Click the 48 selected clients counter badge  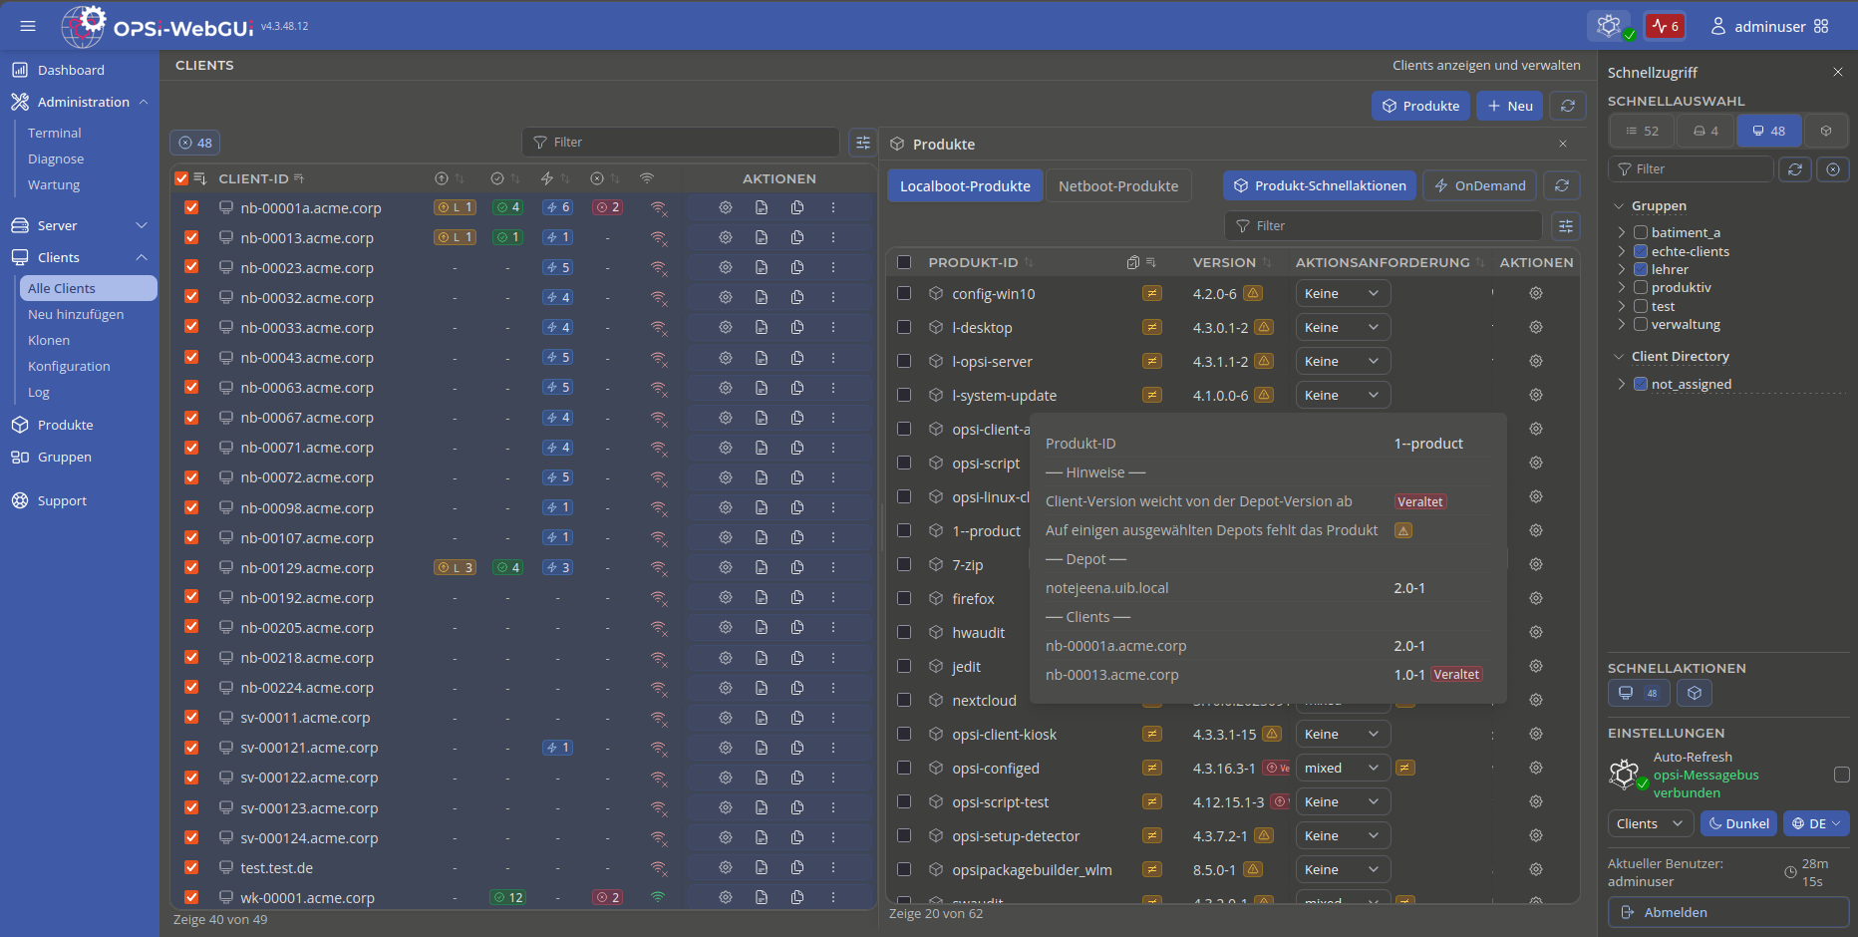coord(195,143)
